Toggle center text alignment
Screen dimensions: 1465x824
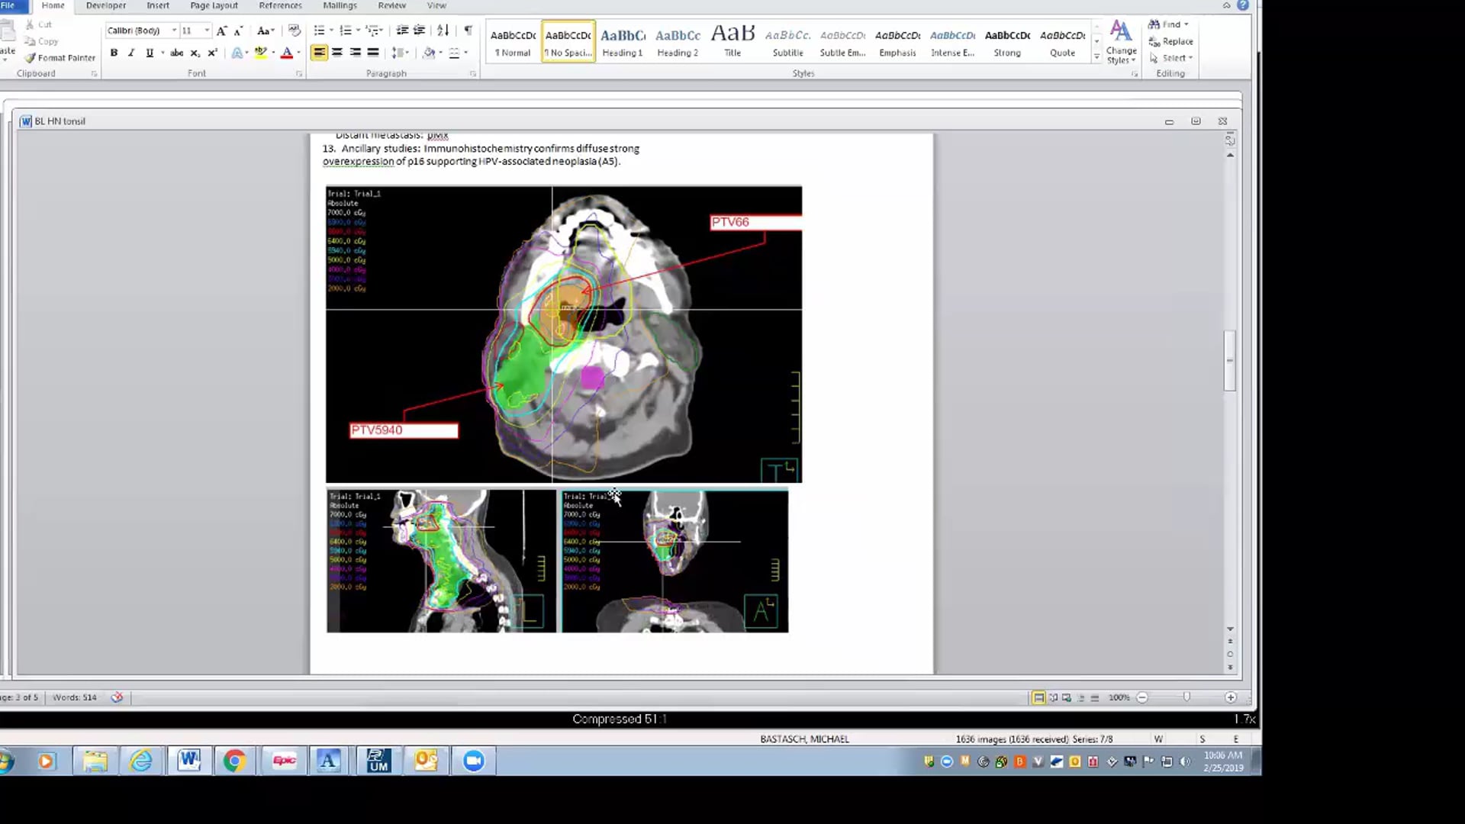pos(336,53)
